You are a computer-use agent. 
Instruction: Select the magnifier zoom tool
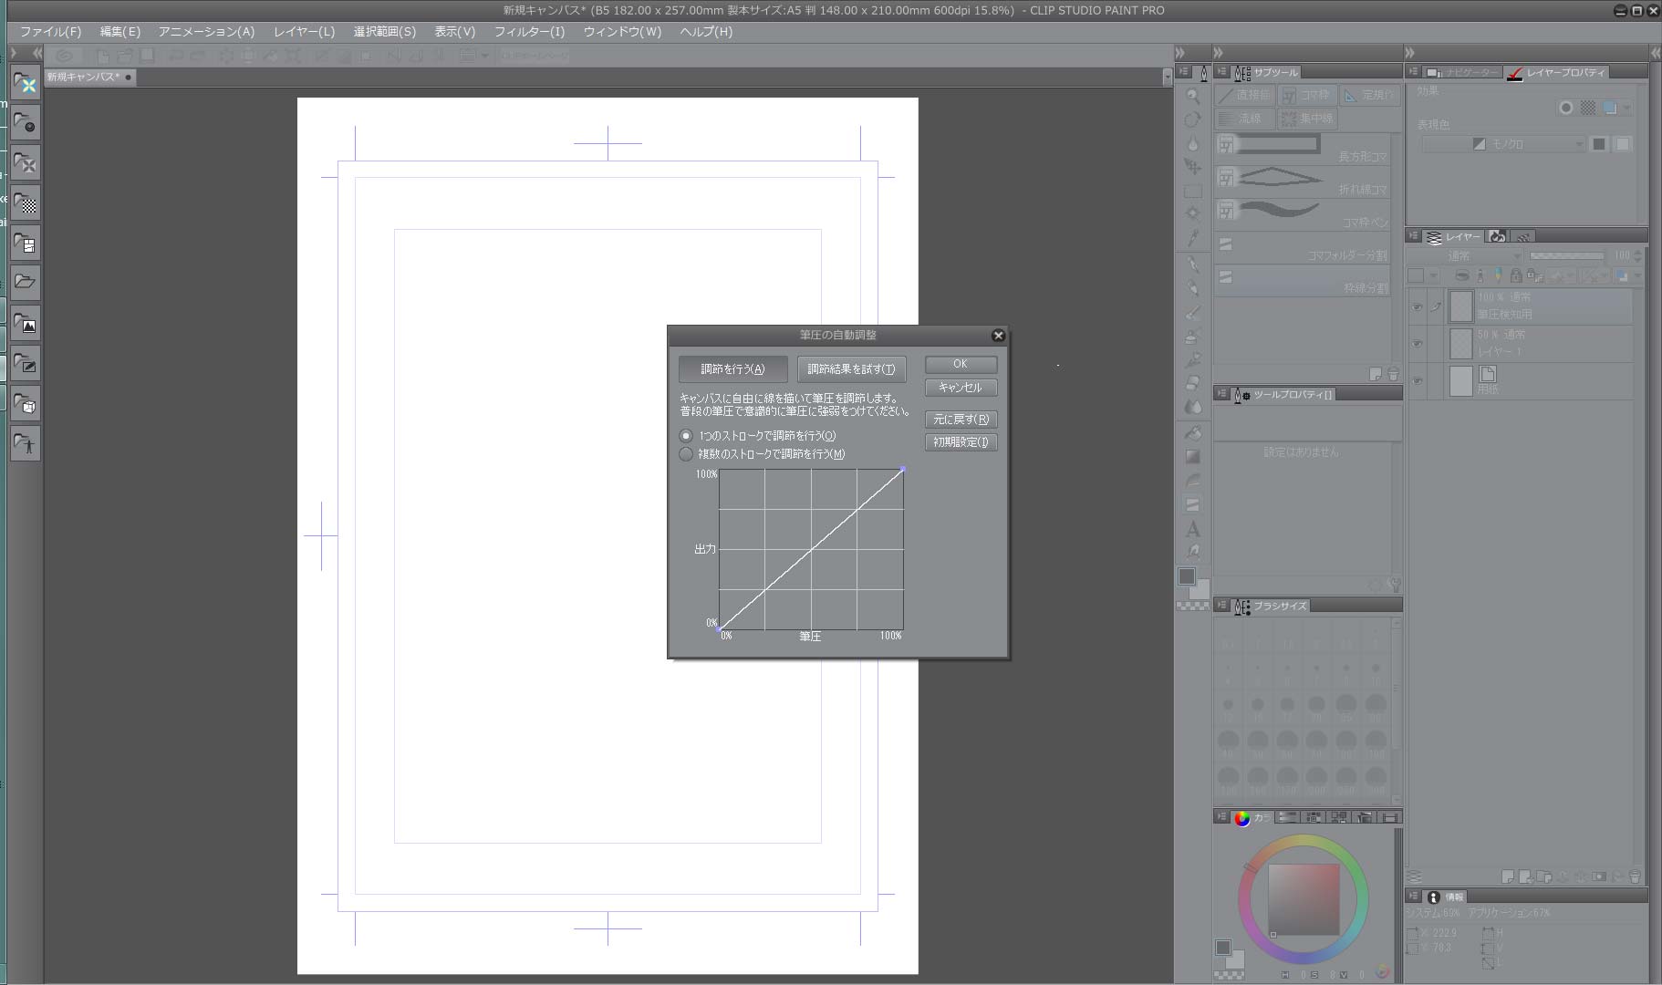(1192, 96)
